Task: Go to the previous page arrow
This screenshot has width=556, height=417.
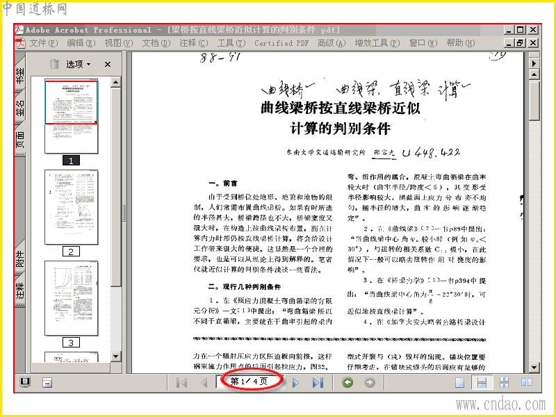Action: pyautogui.click(x=204, y=383)
